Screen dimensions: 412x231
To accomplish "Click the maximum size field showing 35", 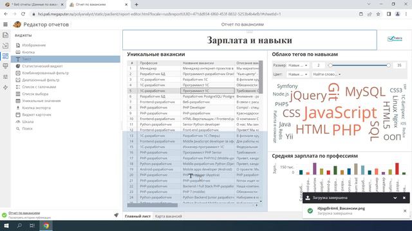I will tap(399, 65).
